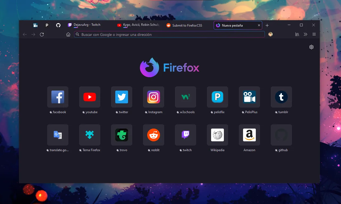Click the Google search input field
The image size is (341, 204).
pyautogui.click(x=169, y=34)
